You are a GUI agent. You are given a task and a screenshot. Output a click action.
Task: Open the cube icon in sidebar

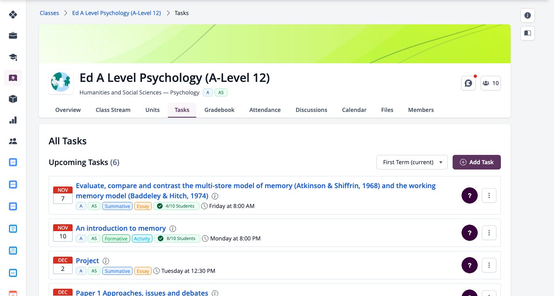click(x=13, y=99)
